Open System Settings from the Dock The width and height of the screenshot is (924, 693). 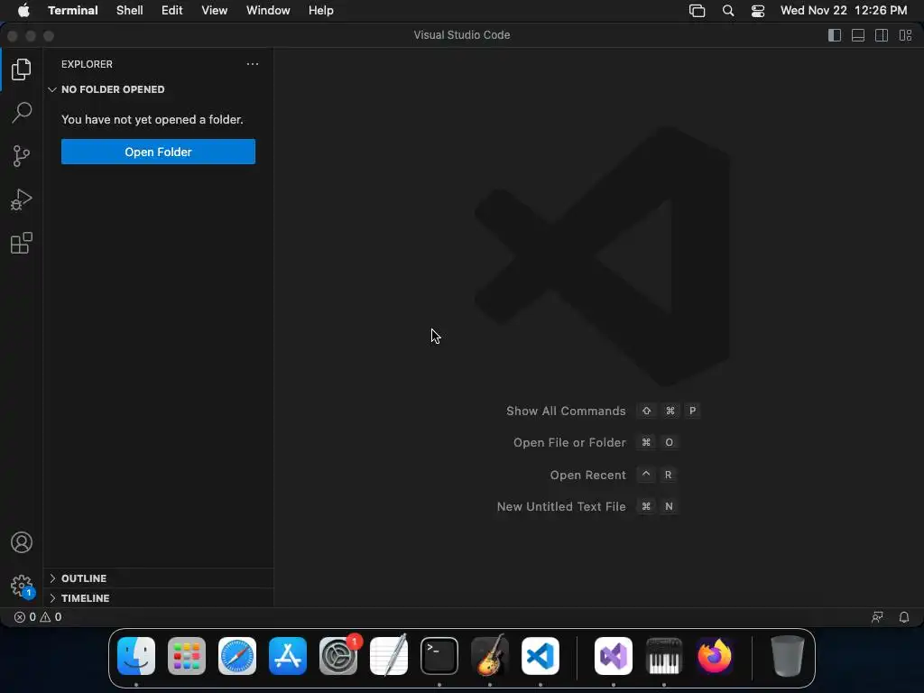pos(338,656)
